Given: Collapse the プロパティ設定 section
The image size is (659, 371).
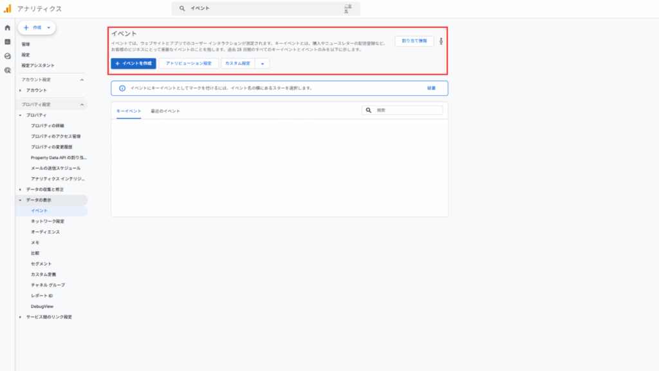Looking at the screenshot, I should coord(82,104).
